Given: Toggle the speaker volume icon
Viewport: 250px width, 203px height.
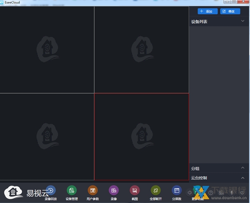Looking at the screenshot, I should point(190,193).
